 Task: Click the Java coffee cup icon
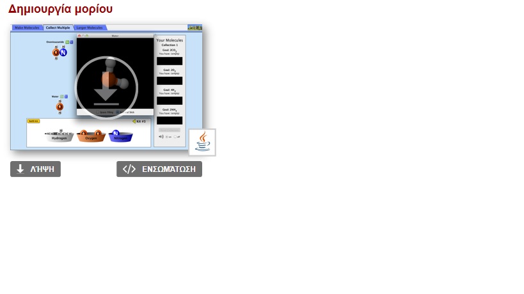point(202,142)
